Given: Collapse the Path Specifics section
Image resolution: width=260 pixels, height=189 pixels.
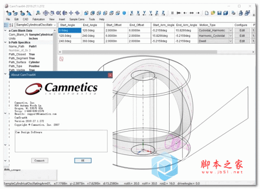Looking at the screenshot, I should coord(6,42).
